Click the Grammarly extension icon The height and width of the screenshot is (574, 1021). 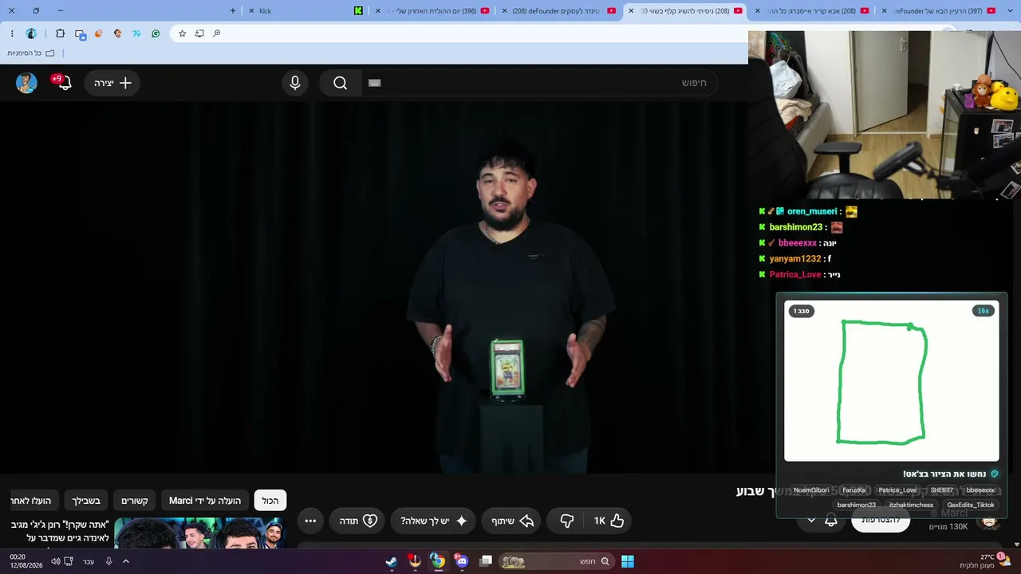[156, 33]
